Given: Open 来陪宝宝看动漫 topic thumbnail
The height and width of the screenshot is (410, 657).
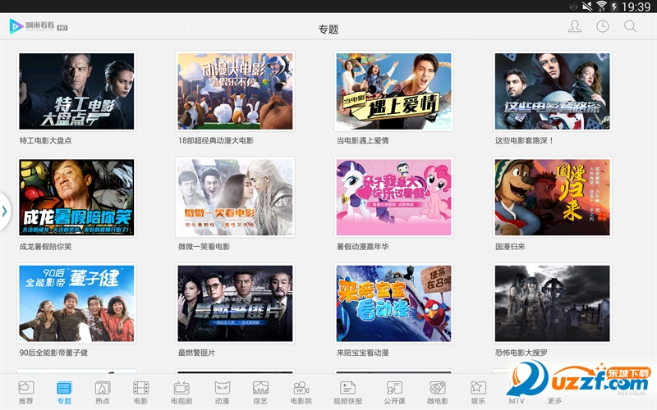Looking at the screenshot, I should point(393,303).
